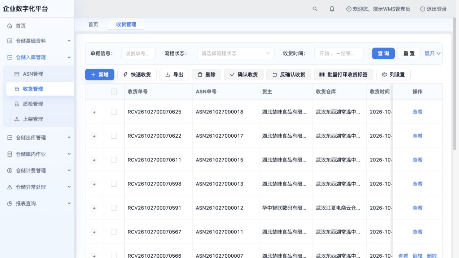Check the row RCV26102700070598 checkbox
Viewport: 459px width, 258px height.
pos(114,184)
